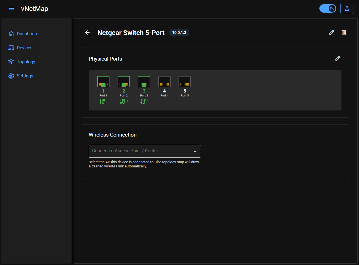This screenshot has height=265, width=359.
Task: Open the Connected Access Point dropdown
Action: 145,151
